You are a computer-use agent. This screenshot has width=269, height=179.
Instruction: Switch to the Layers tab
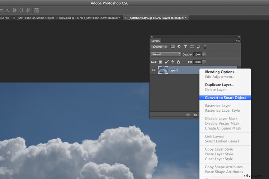coord(155,41)
